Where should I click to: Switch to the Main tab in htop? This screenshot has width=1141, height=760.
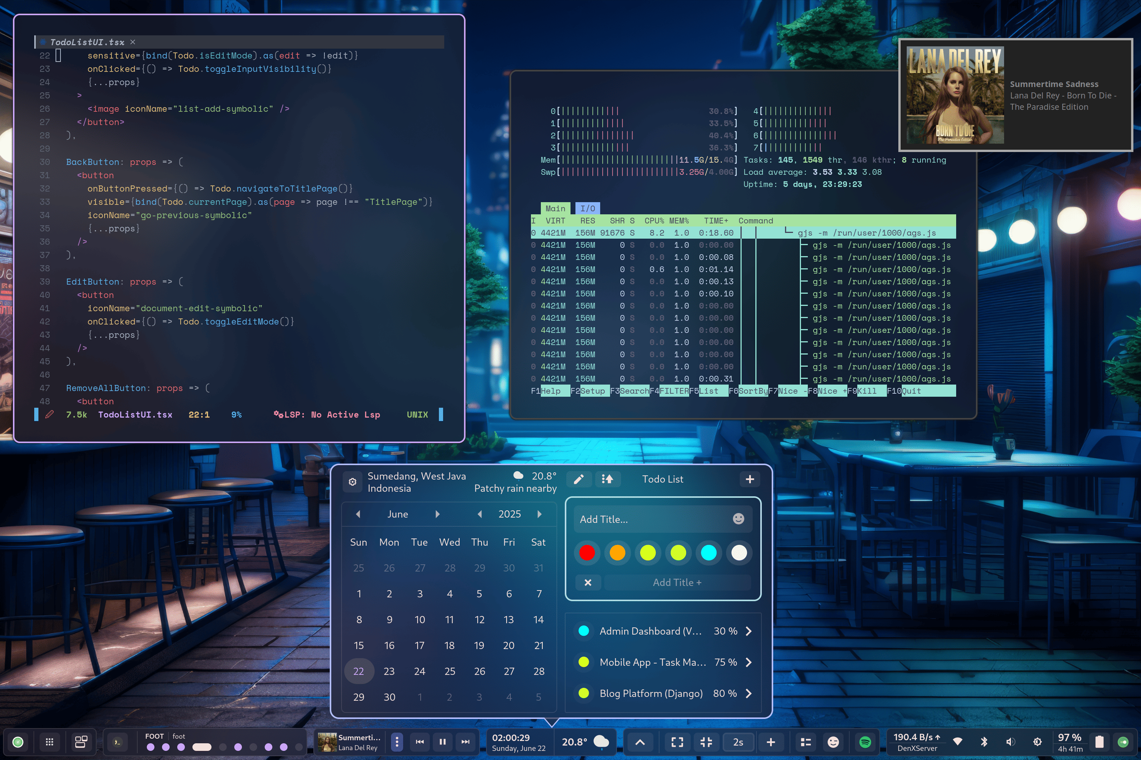555,208
